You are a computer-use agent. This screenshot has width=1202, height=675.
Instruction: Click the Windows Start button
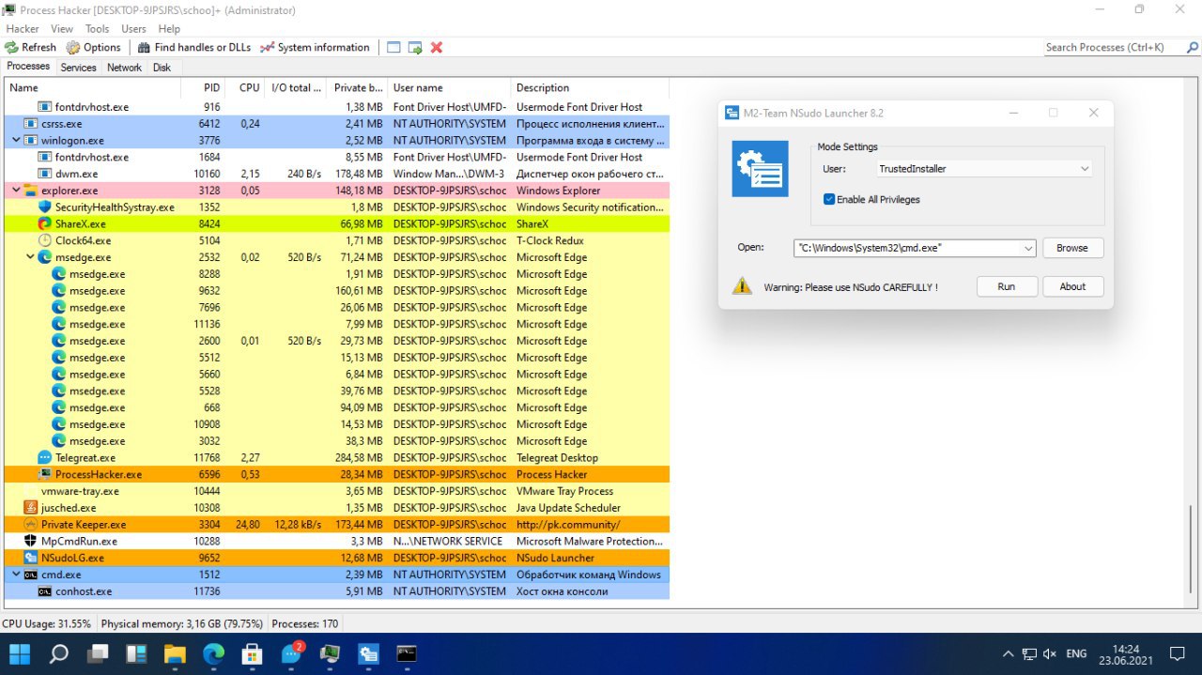20,653
